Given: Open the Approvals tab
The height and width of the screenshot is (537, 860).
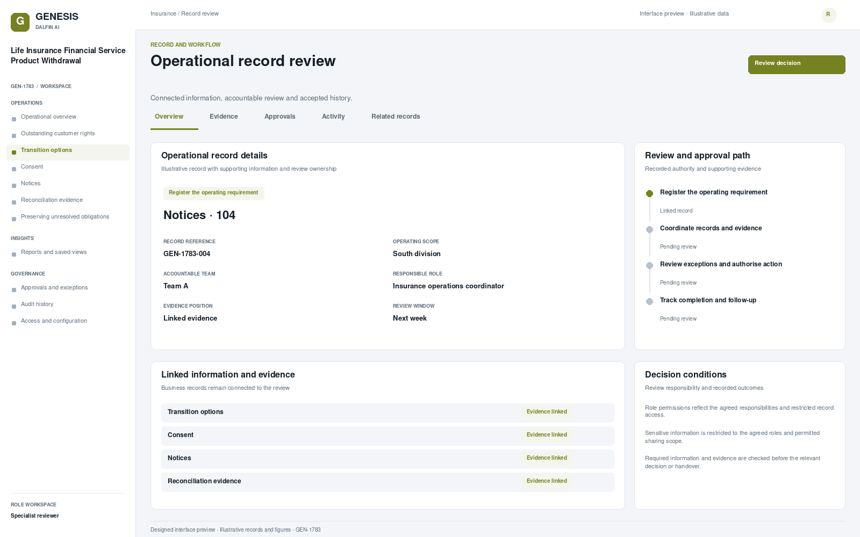Looking at the screenshot, I should [x=280, y=117].
